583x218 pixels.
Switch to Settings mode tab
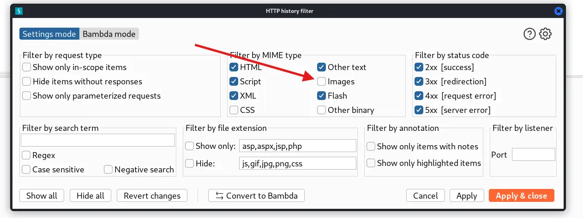click(49, 34)
